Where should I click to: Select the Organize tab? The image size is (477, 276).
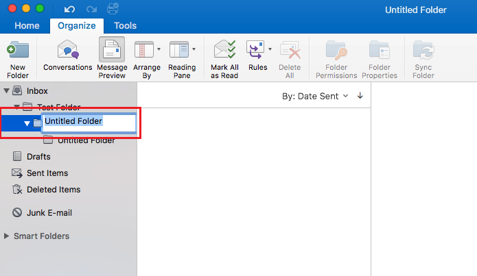pyautogui.click(x=77, y=26)
